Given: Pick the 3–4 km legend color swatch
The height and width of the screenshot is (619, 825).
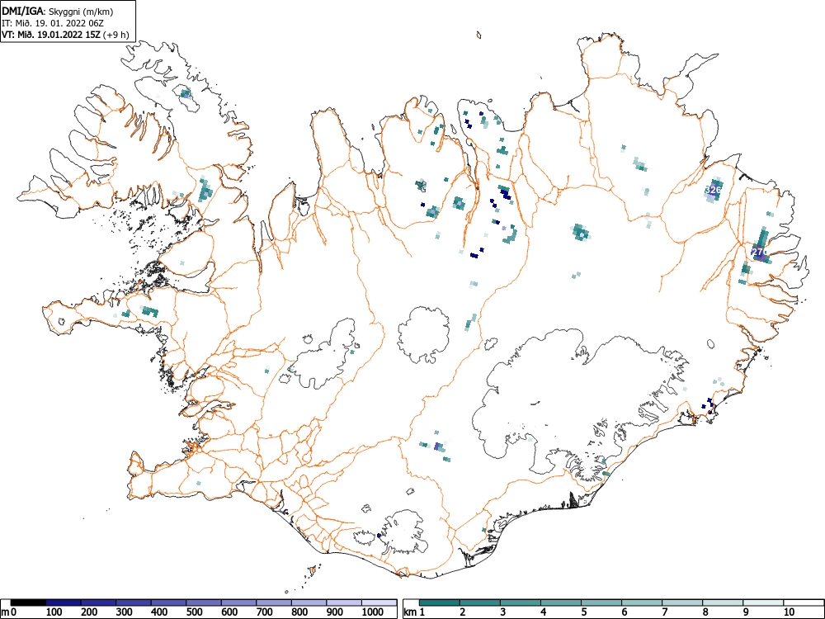Looking at the screenshot, I should pyautogui.click(x=521, y=602).
